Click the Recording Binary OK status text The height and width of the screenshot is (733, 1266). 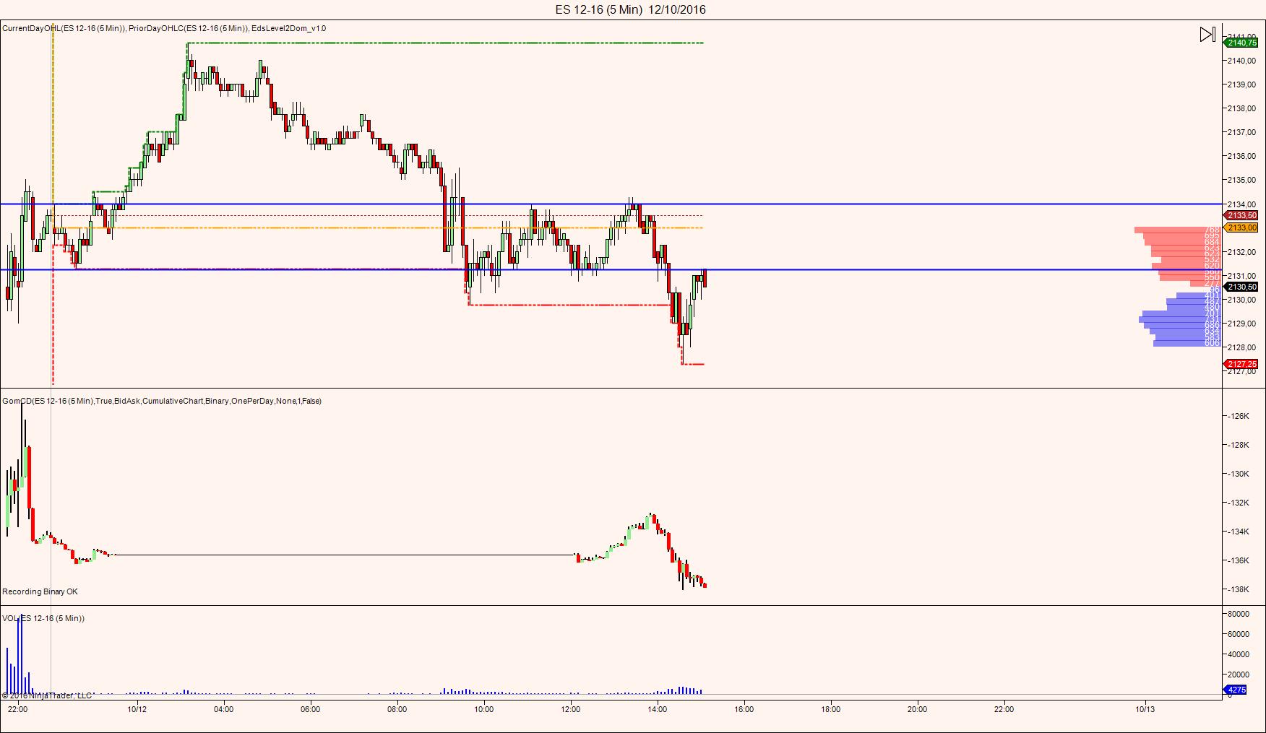(40, 591)
